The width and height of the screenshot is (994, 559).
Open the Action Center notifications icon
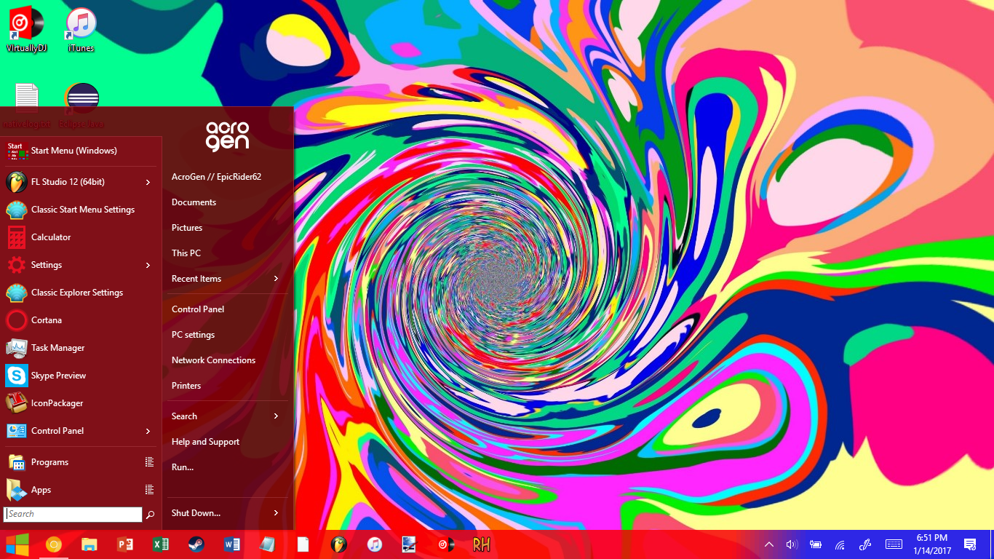970,544
